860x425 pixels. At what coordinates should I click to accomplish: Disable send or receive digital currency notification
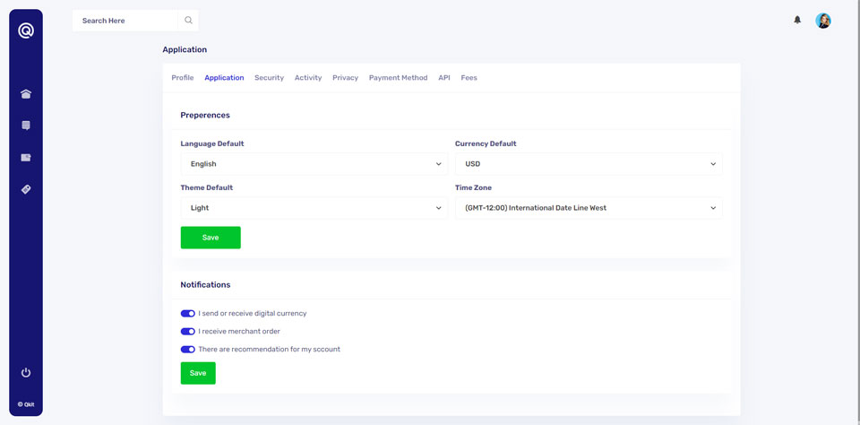tap(187, 314)
